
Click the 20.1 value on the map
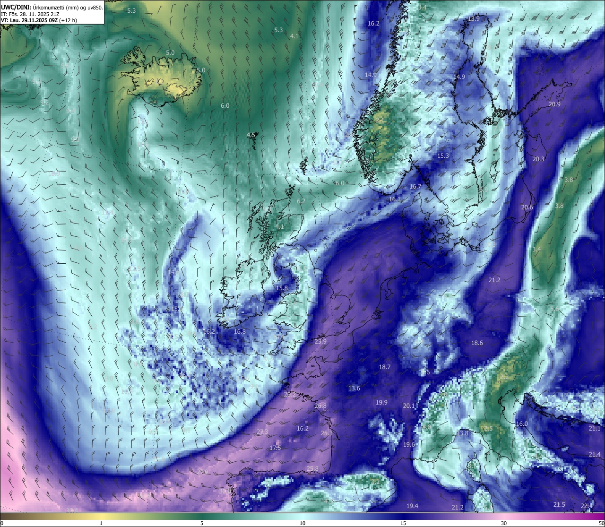pyautogui.click(x=409, y=406)
